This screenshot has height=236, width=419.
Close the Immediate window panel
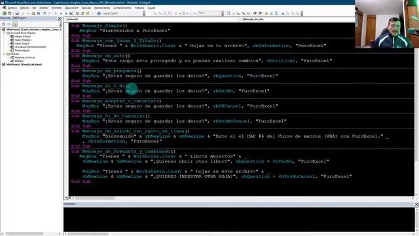416,204
